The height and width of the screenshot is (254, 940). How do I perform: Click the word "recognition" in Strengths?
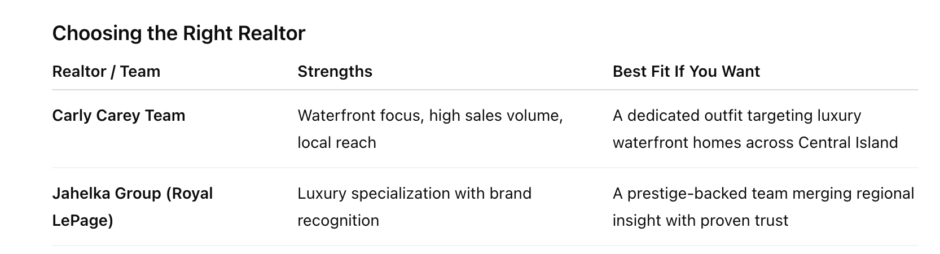pyautogui.click(x=338, y=221)
